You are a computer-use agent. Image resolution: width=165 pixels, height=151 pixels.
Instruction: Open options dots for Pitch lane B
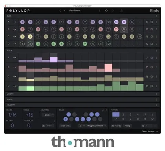click(156, 67)
